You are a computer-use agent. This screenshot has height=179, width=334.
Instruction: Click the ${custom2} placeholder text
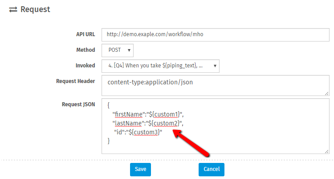(161, 123)
